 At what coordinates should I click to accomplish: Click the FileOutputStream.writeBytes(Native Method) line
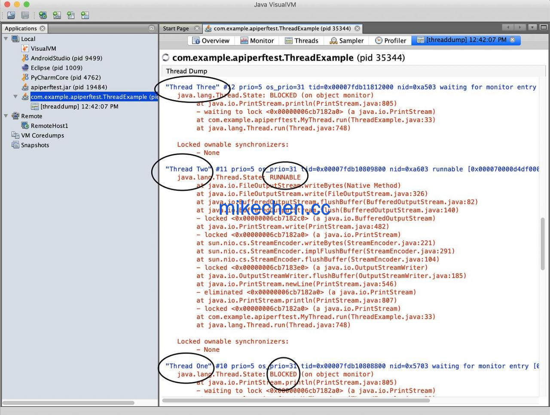coord(299,186)
